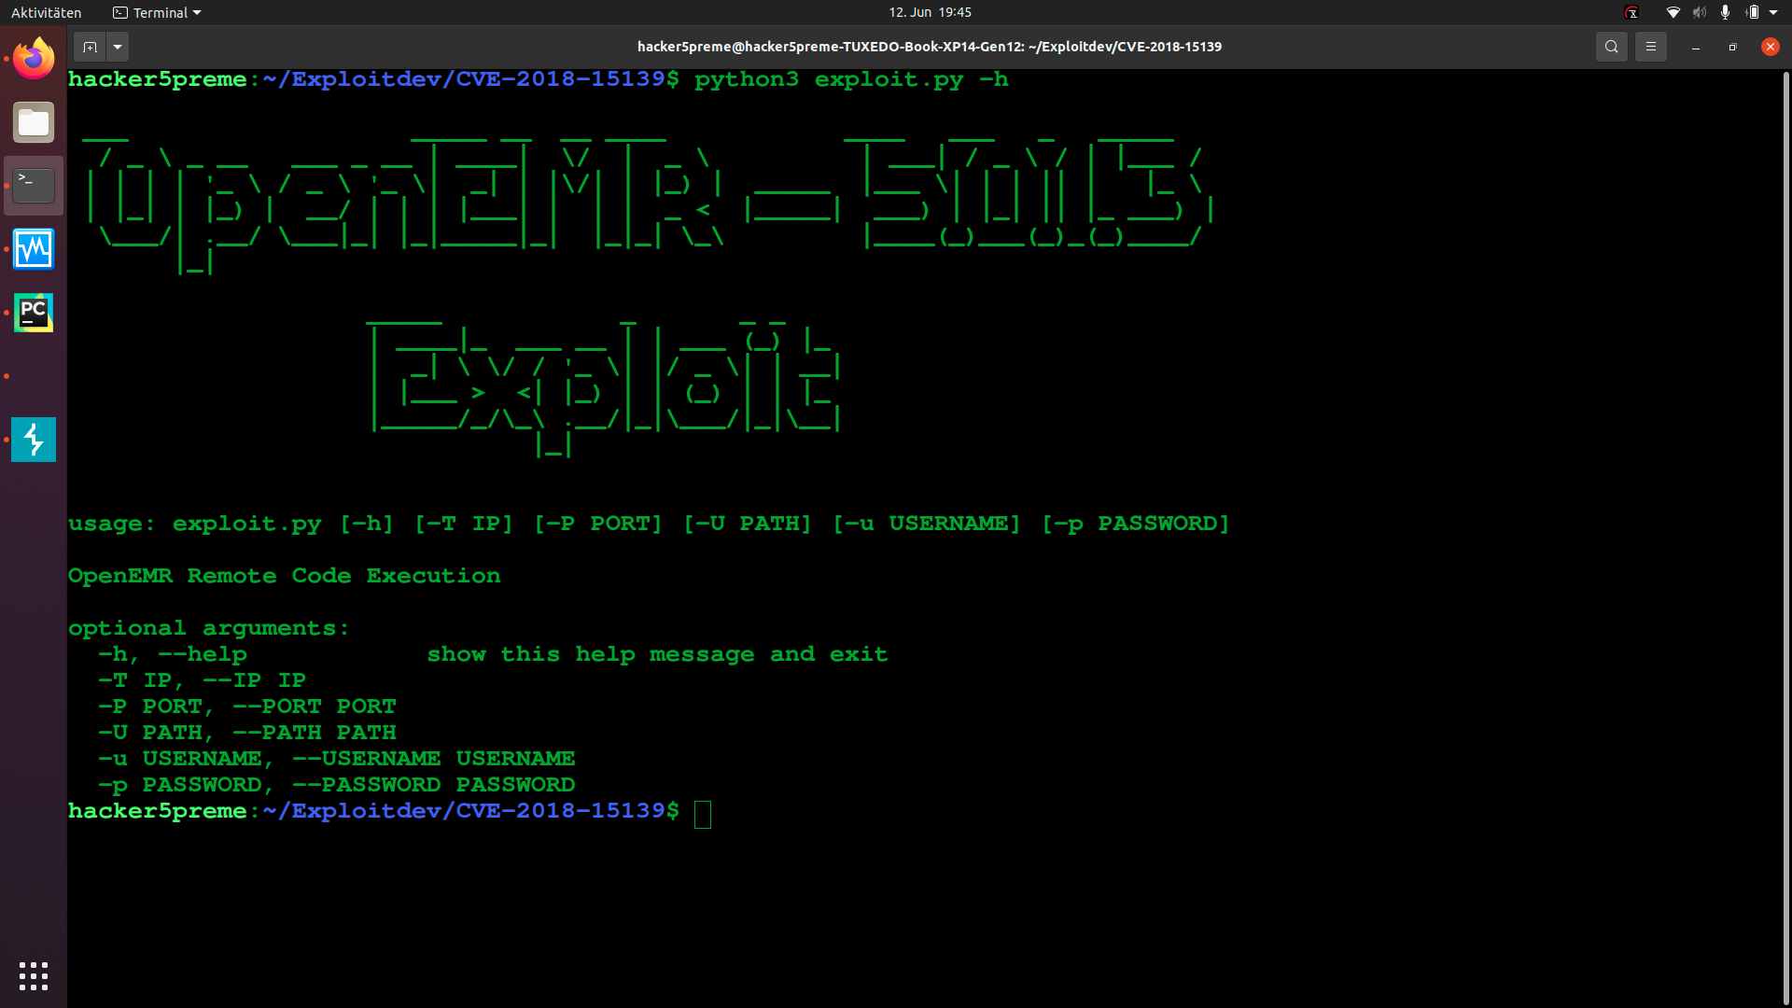This screenshot has width=1792, height=1008.
Task: Show all applications grid
Action: tap(34, 976)
